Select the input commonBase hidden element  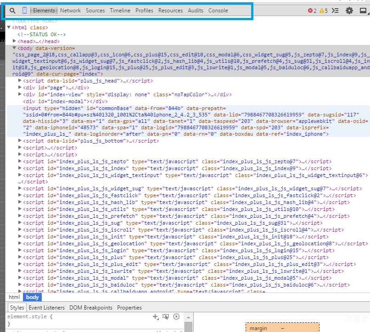coord(188,121)
